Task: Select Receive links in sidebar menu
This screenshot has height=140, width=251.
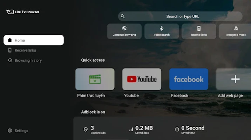Action: [x=25, y=50]
